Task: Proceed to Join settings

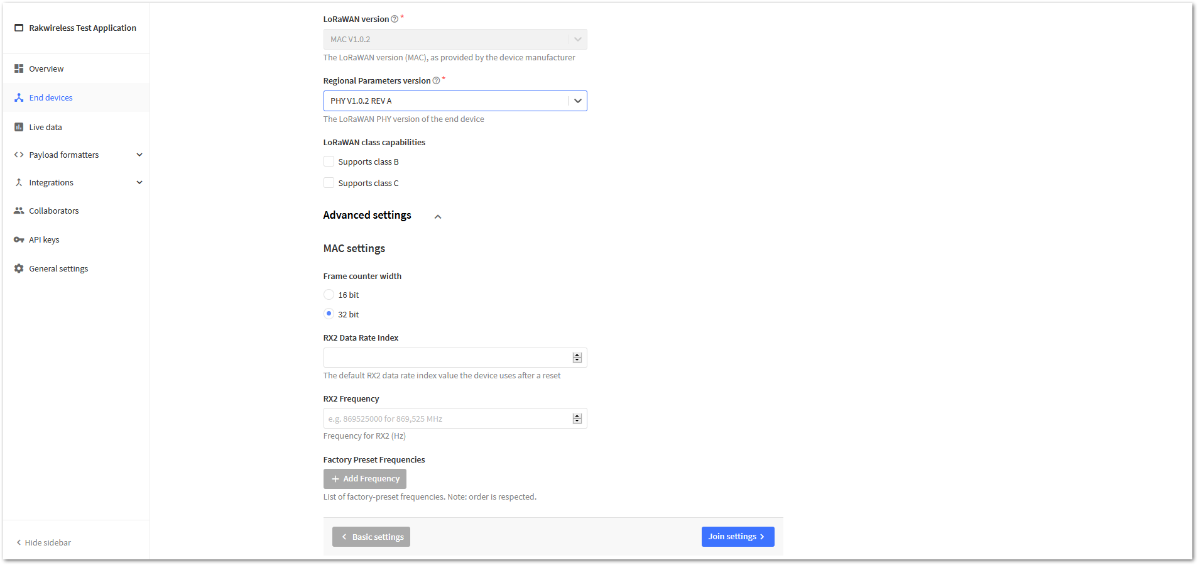Action: pos(738,537)
